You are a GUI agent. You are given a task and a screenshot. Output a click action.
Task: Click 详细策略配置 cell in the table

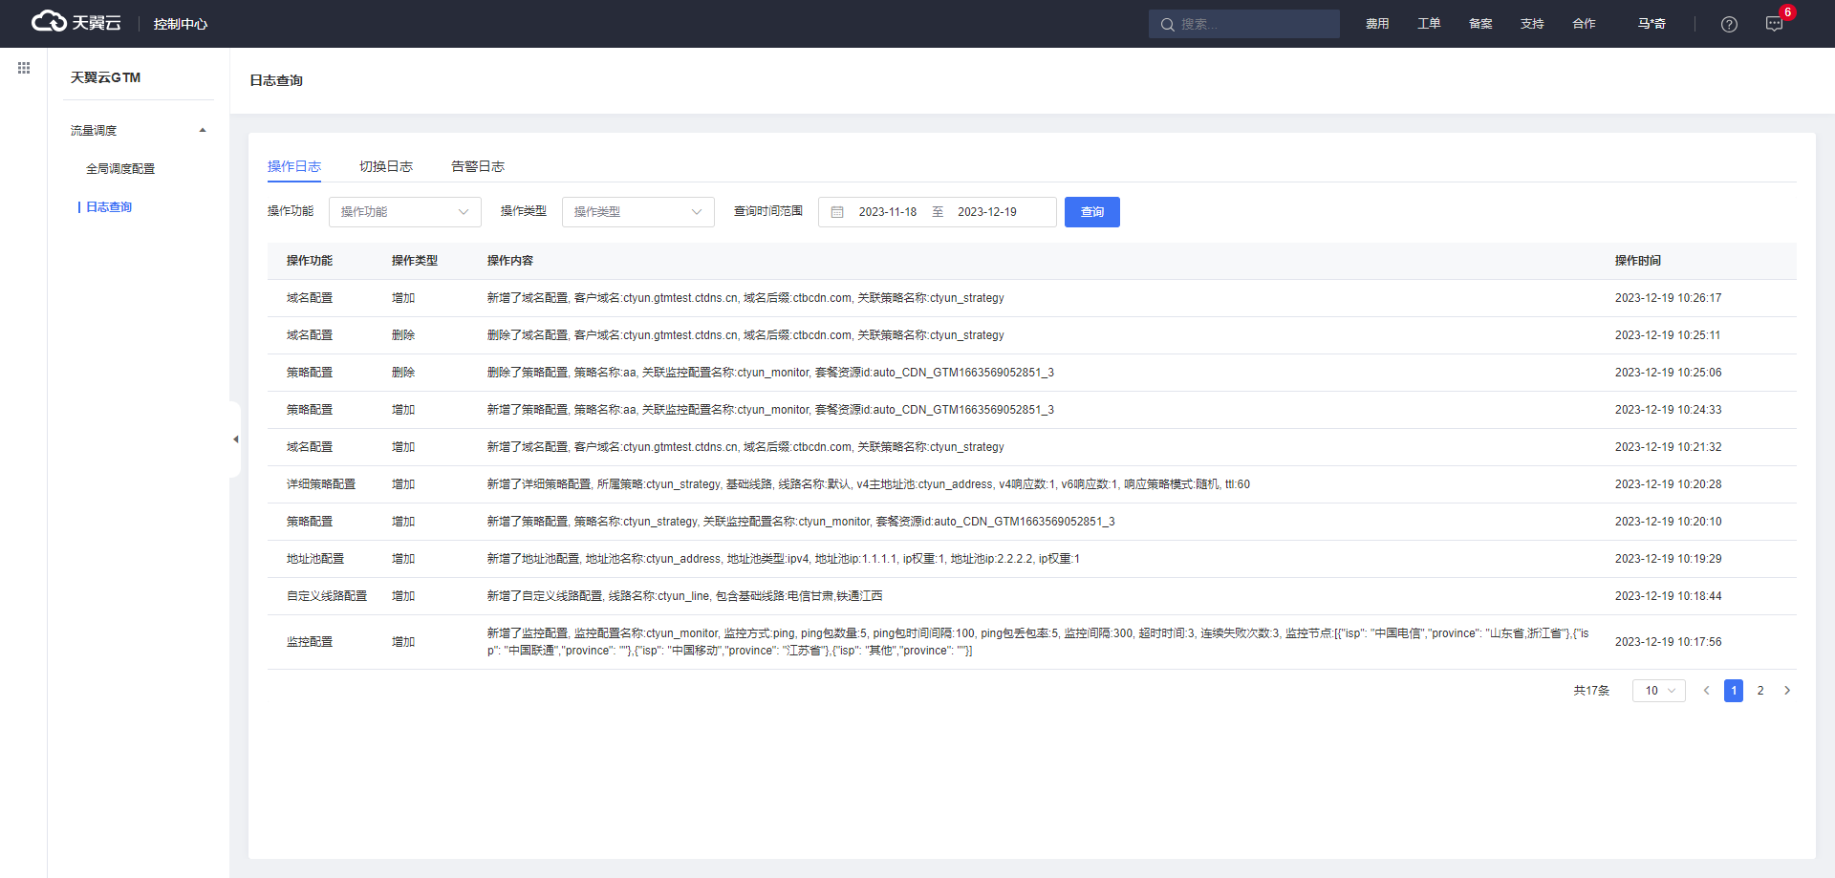point(321,484)
